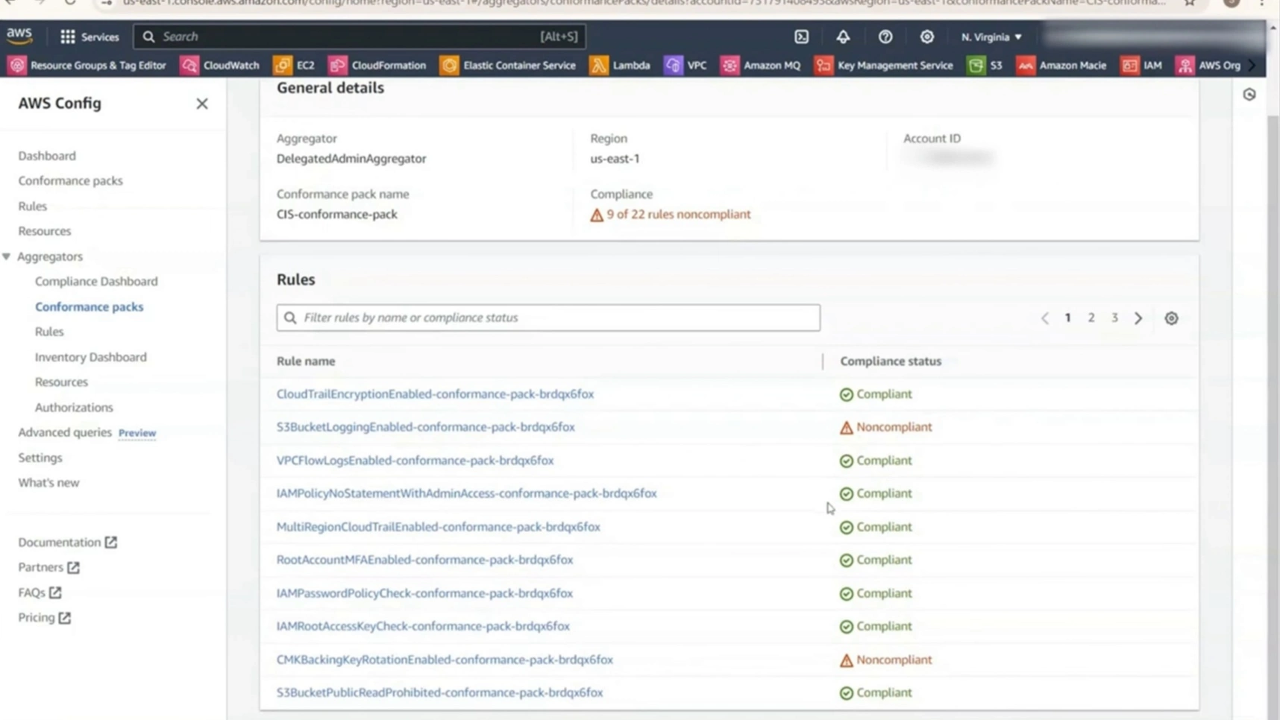Open S3BucketLoggingEnabled rule link
Viewport: 1280px width, 720px height.
(x=425, y=427)
